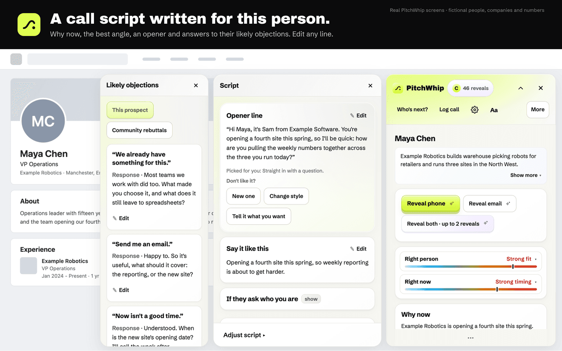Viewport: 562px width, 351px height.
Task: Close the Script panel
Action: (x=370, y=86)
